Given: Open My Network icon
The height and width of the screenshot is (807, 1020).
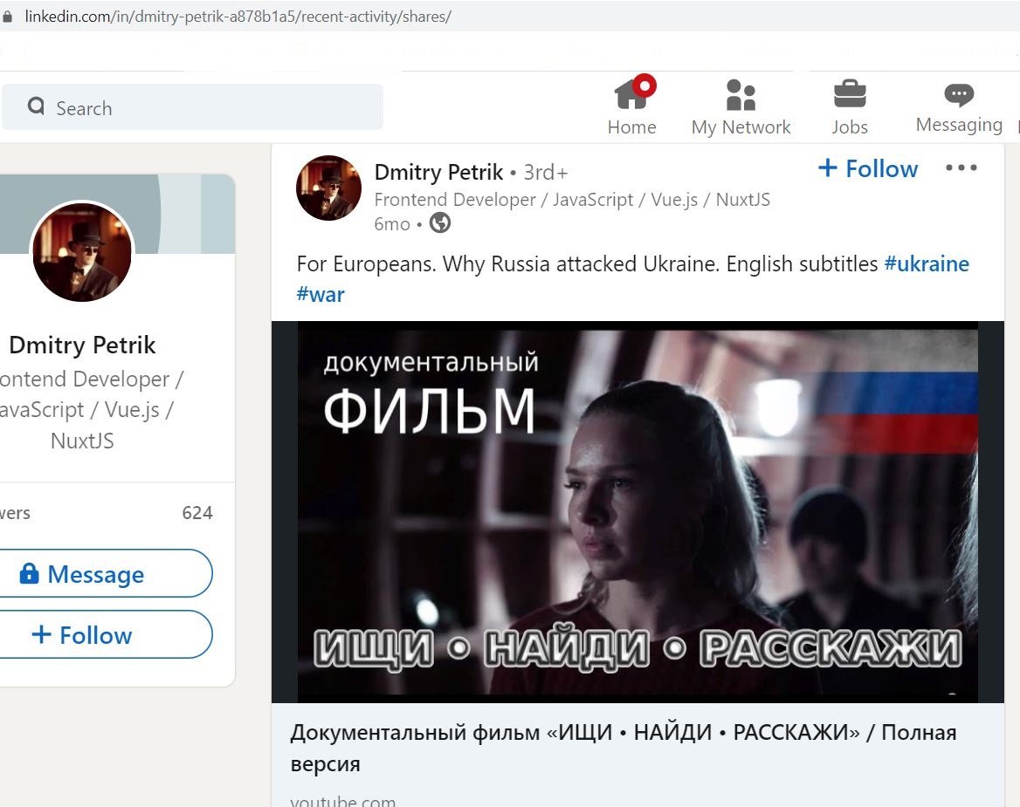Looking at the screenshot, I should [x=741, y=95].
